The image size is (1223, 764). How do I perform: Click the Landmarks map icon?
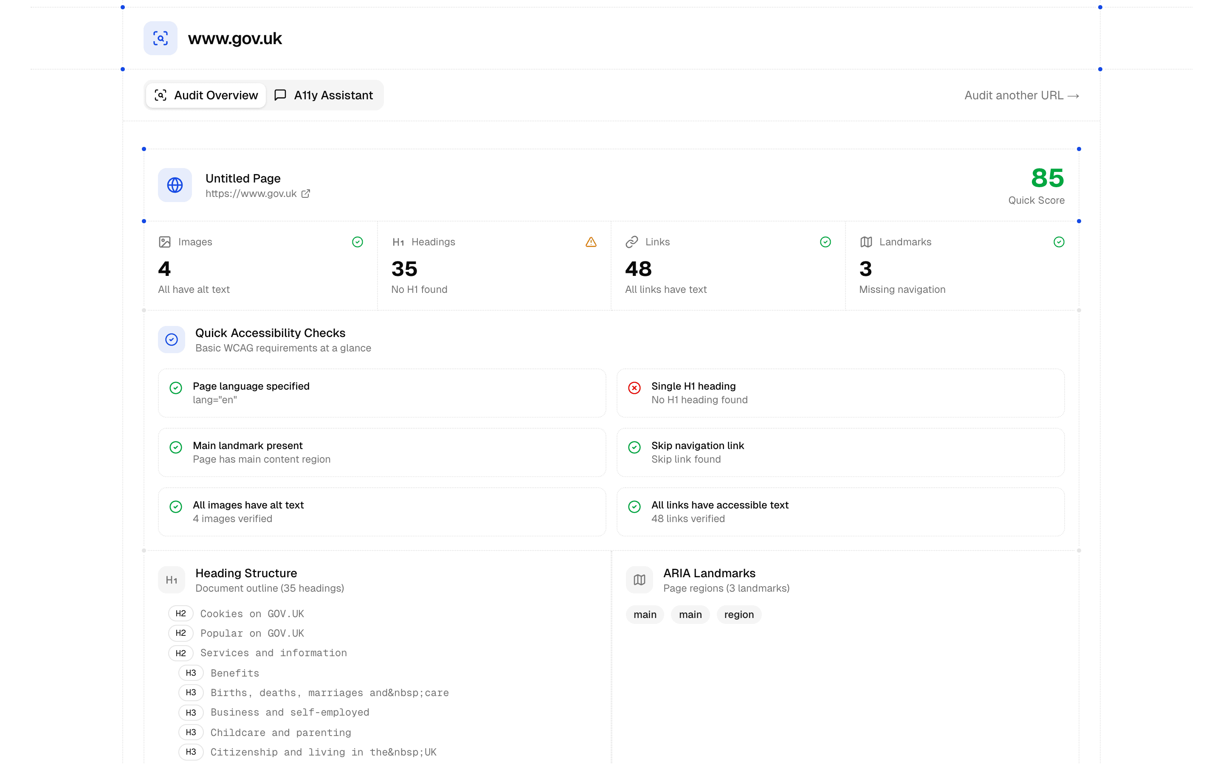coord(866,242)
